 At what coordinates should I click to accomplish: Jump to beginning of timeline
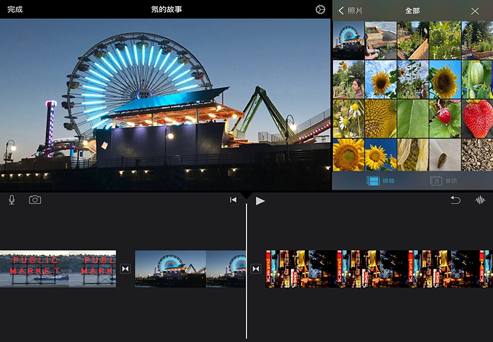pyautogui.click(x=233, y=200)
